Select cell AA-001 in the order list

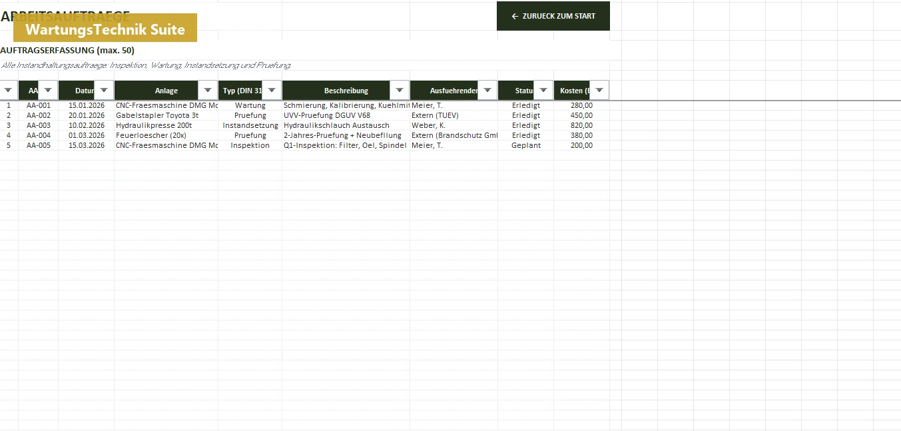39,105
